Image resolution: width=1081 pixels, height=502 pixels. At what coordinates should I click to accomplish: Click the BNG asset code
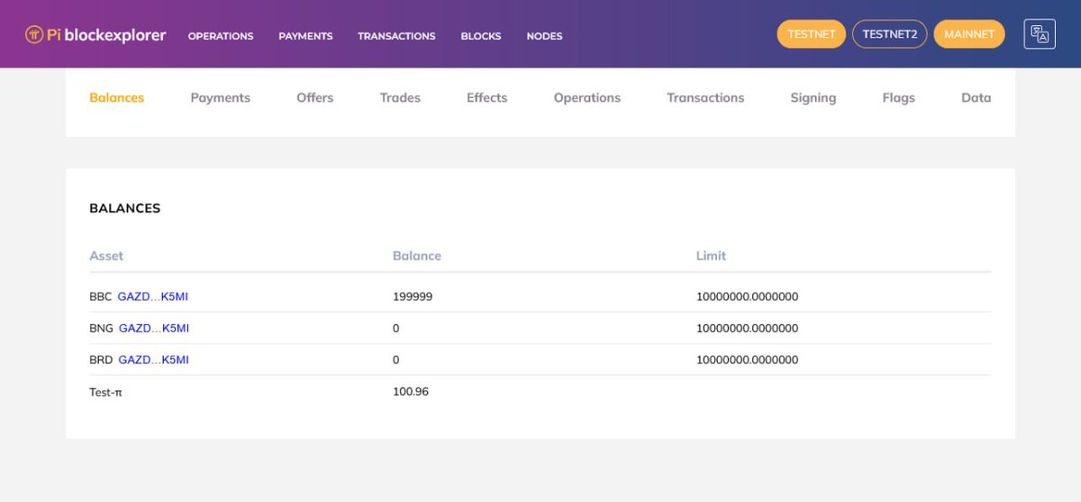click(101, 327)
